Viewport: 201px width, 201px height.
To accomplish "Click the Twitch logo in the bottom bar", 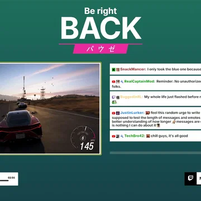I will [x=190, y=178].
